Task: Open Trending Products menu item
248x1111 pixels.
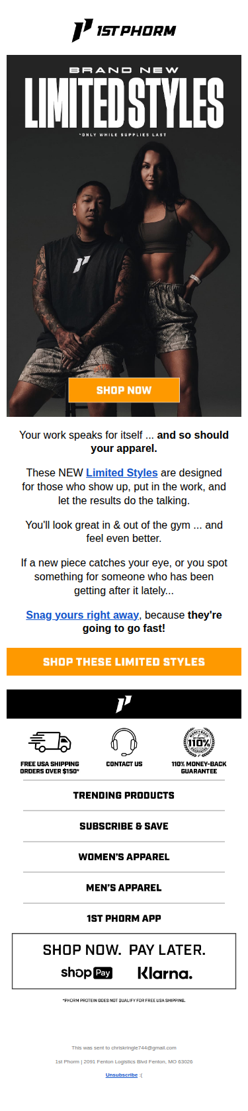Action: [124, 795]
